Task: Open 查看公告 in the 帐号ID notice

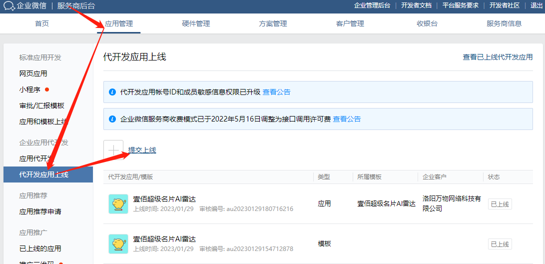Action: click(277, 92)
